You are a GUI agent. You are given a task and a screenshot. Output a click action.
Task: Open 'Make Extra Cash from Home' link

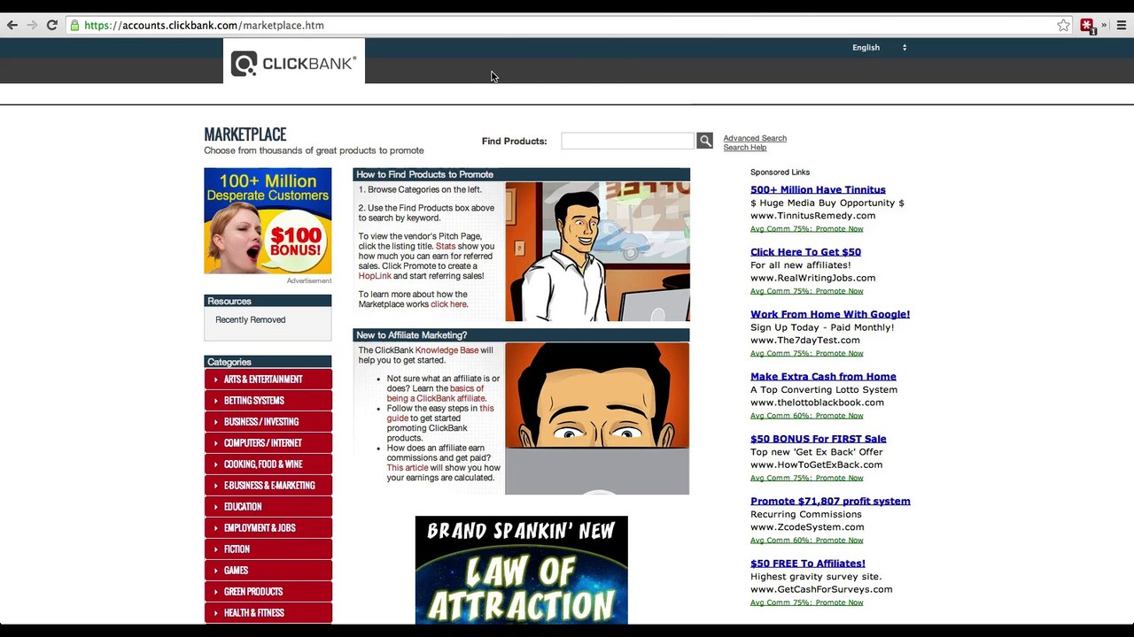pyautogui.click(x=823, y=376)
